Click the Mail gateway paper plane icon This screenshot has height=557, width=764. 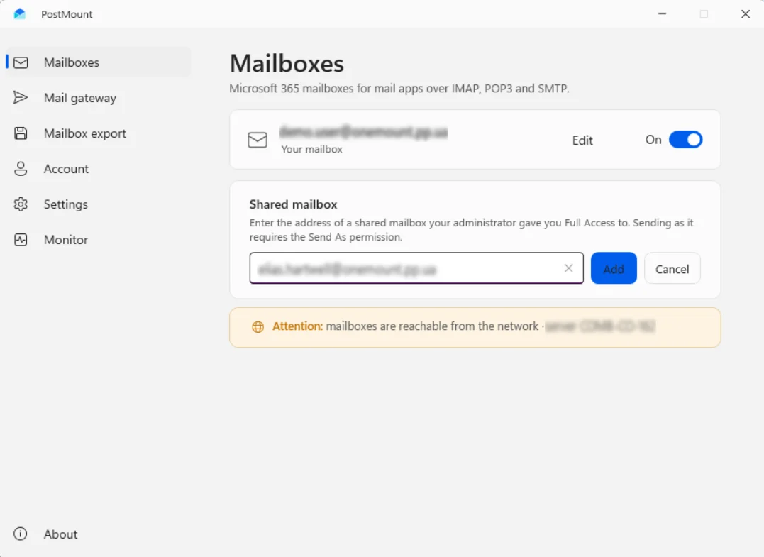click(21, 97)
